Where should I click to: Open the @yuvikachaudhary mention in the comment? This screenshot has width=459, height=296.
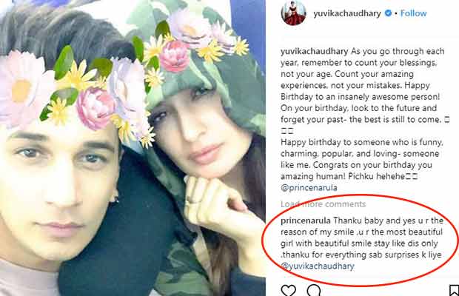click(318, 266)
